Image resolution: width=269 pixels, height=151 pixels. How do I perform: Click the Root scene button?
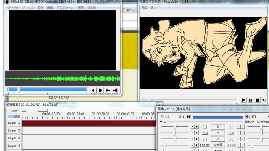point(13,111)
